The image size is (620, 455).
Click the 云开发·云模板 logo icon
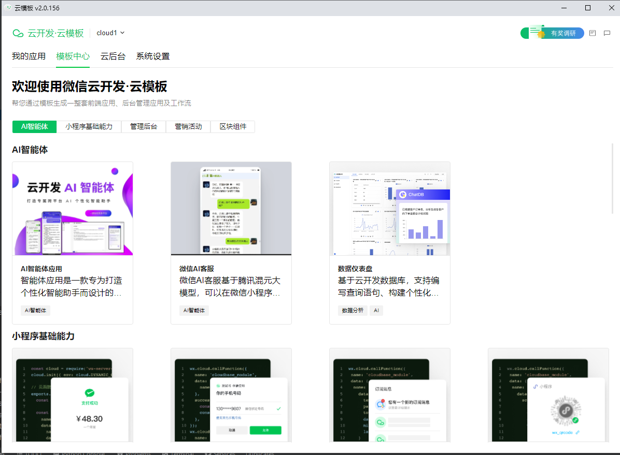18,33
